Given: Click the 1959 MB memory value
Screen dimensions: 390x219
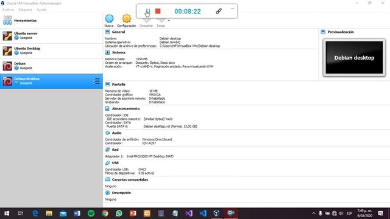Looking at the screenshot, I should (x=141, y=59).
